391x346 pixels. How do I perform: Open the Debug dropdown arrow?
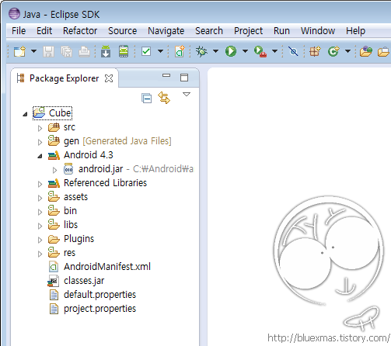coord(215,51)
